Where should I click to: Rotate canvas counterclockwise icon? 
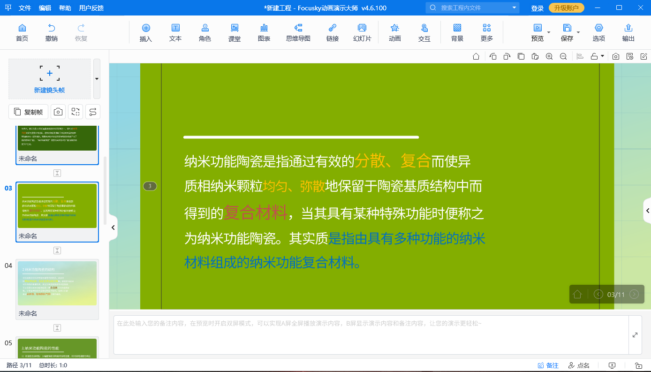(493, 56)
